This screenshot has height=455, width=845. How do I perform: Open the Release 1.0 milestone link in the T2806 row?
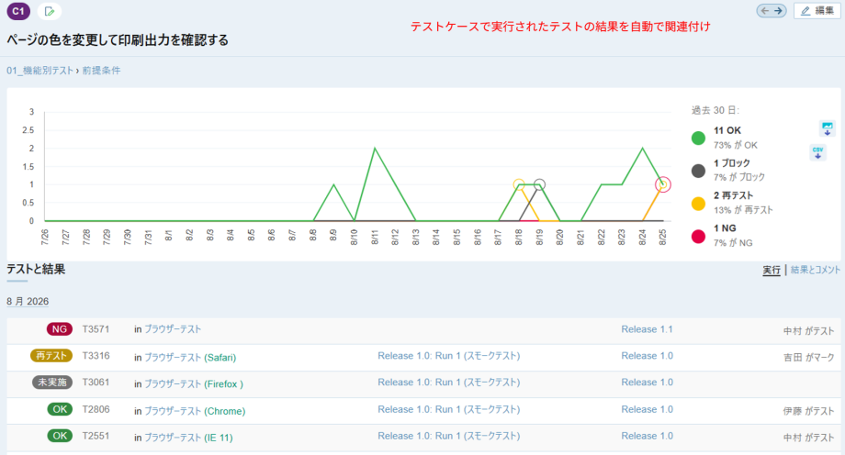pyautogui.click(x=647, y=409)
